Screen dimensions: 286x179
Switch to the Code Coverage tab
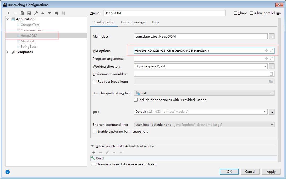coord(133,22)
